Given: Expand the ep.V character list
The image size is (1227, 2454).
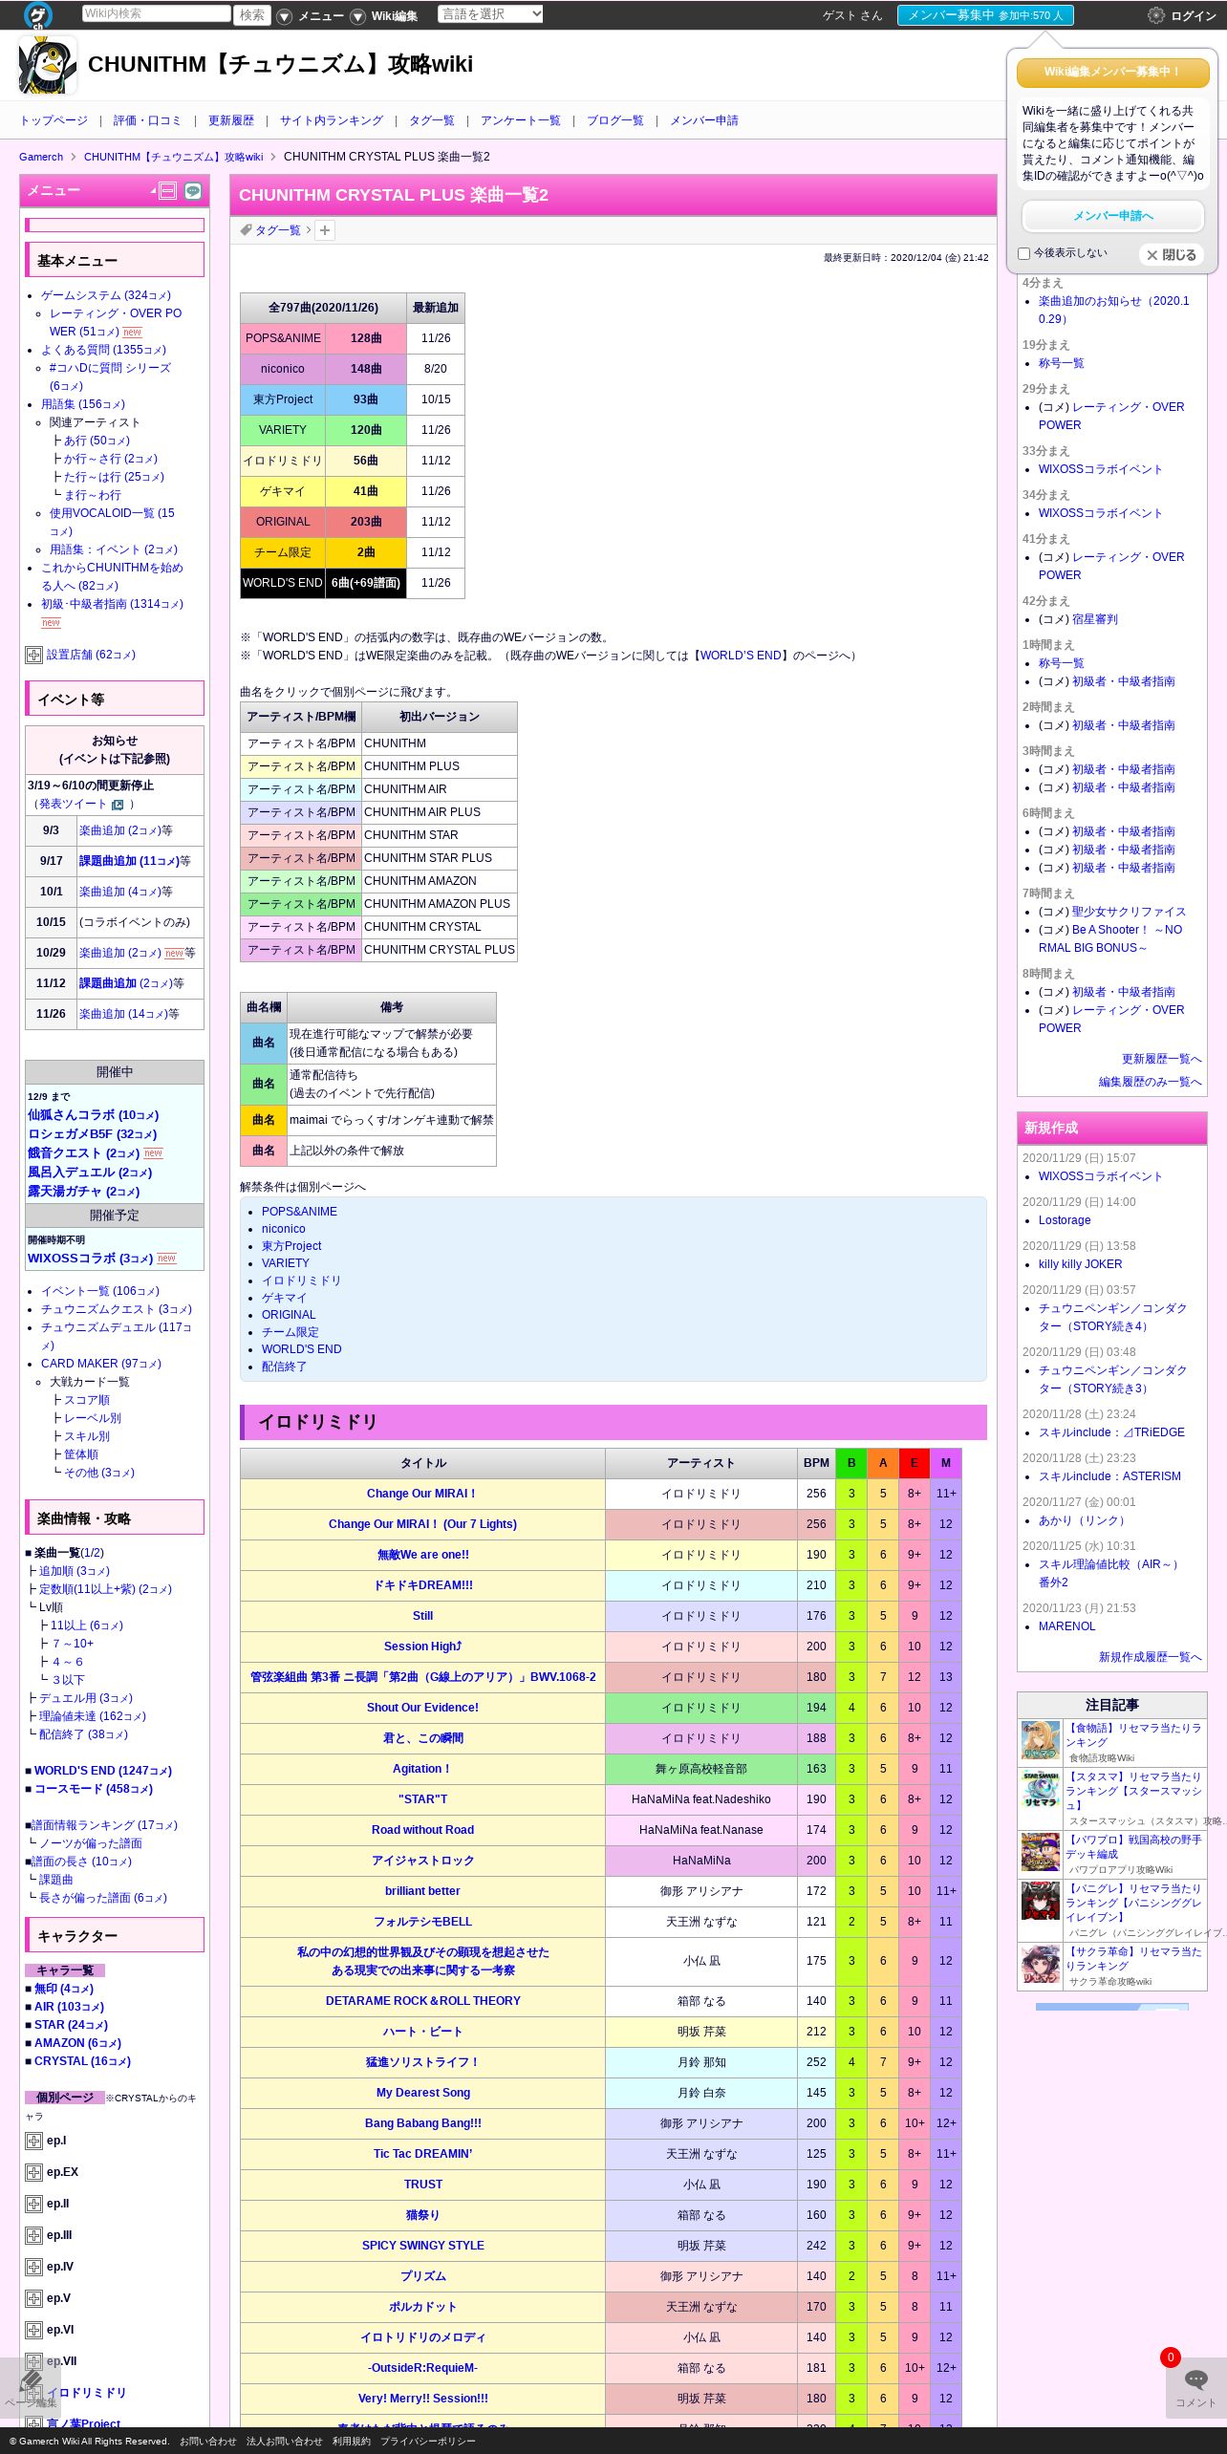Looking at the screenshot, I should point(33,2299).
